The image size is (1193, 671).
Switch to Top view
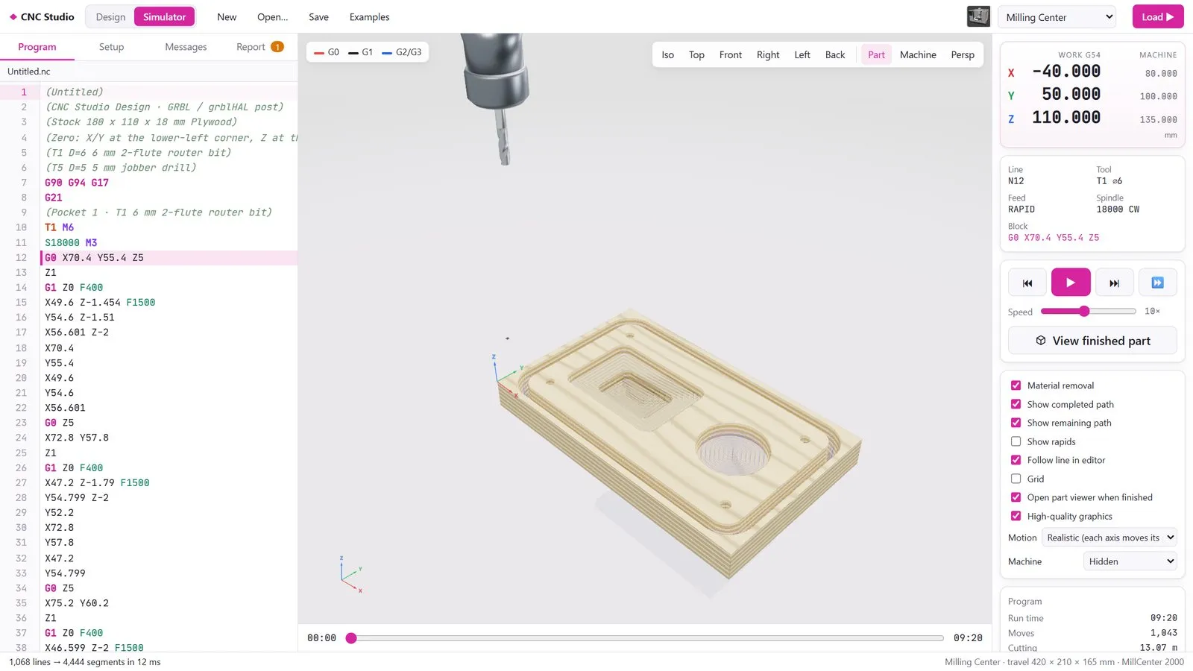pyautogui.click(x=696, y=54)
